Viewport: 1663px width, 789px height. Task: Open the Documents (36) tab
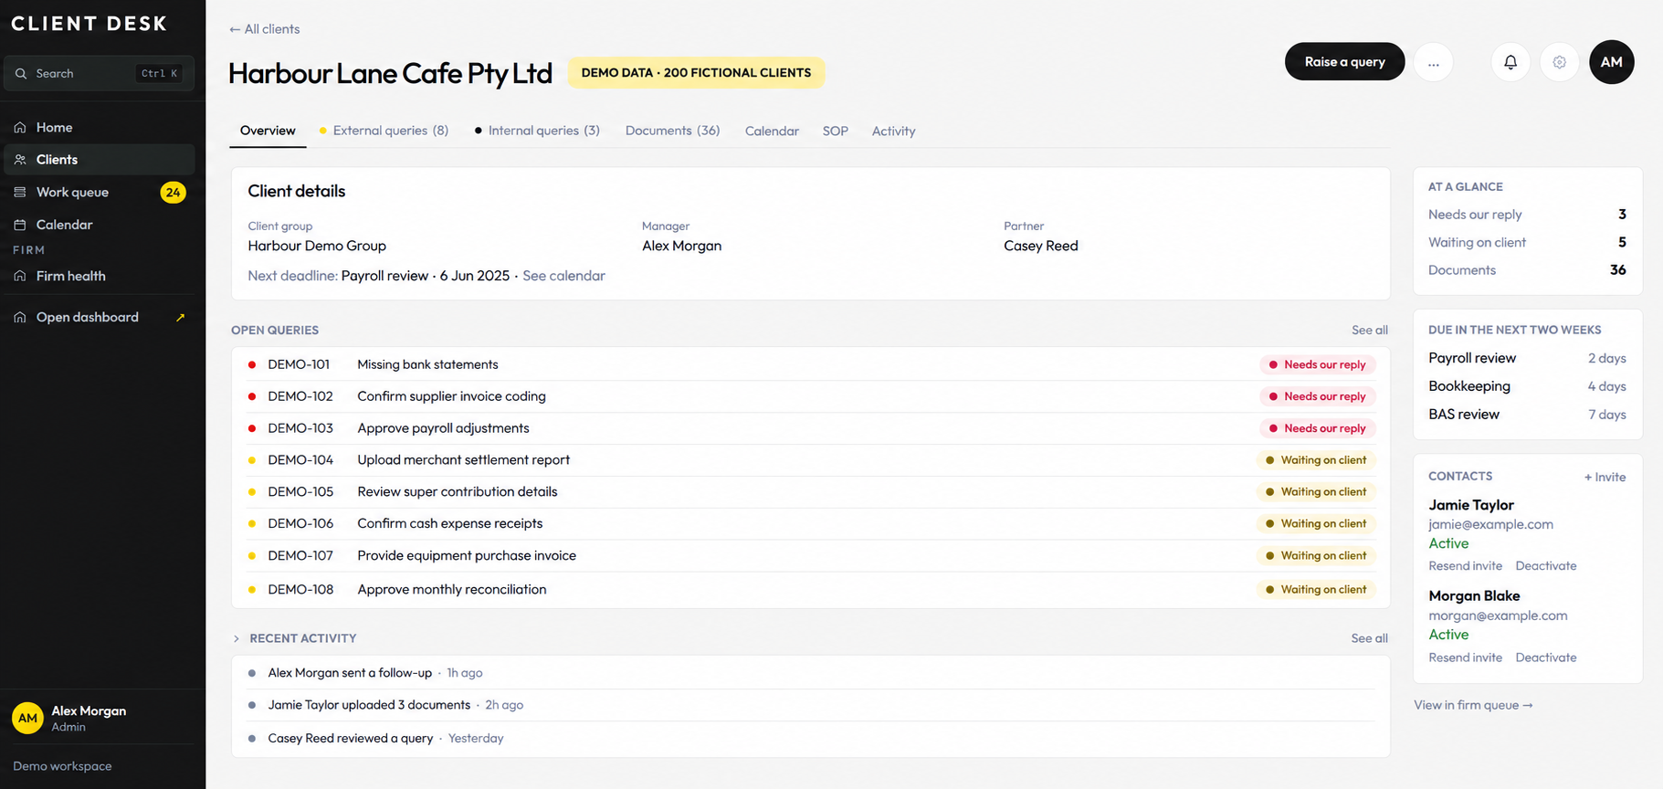[x=673, y=131]
